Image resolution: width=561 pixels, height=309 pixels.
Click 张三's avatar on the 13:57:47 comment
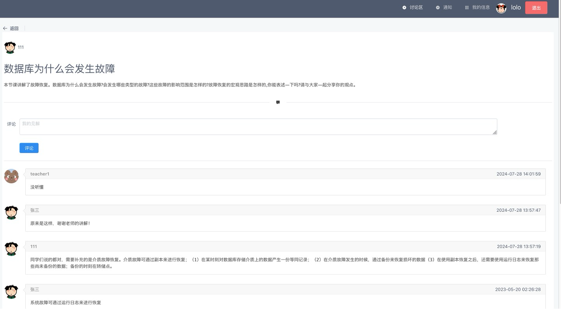pos(11,212)
